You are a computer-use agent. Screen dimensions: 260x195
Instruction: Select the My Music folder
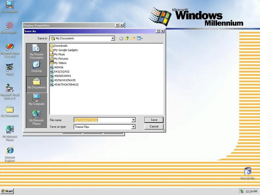[x=58, y=54]
